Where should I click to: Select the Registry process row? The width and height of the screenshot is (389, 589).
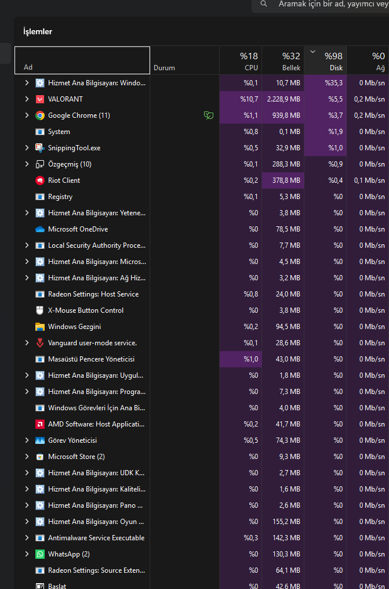tap(202, 197)
